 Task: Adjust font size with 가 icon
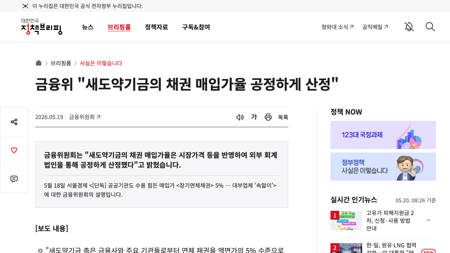click(x=254, y=117)
